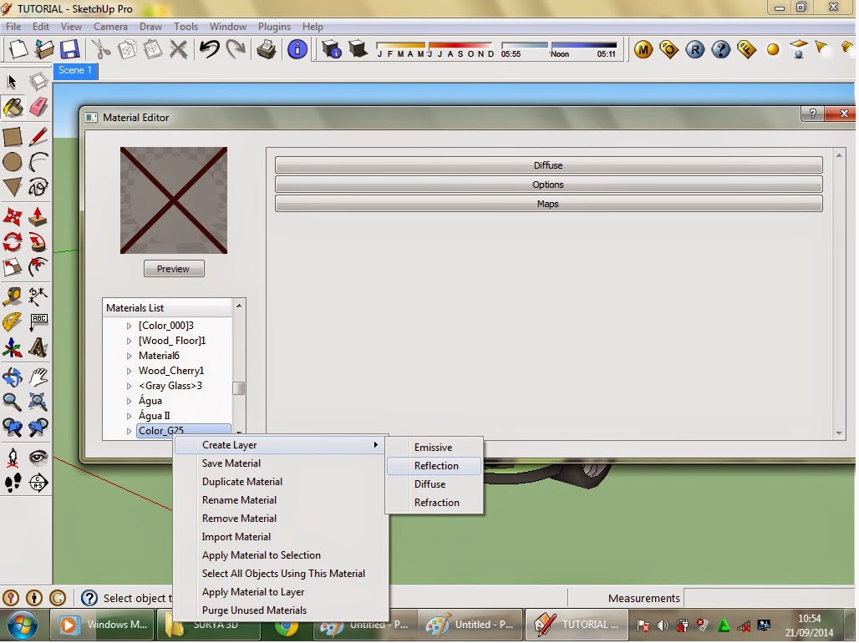Select the Wood_Cherry1 material row
Image resolution: width=859 pixels, height=643 pixels.
(171, 371)
